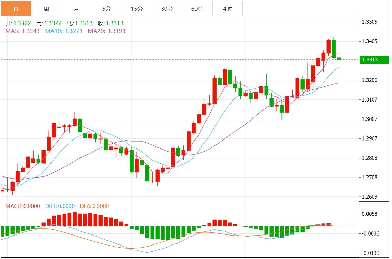This screenshot has height=259, width=392.
Task: Select the 周 weekly timeframe tab
Action: (x=46, y=9)
